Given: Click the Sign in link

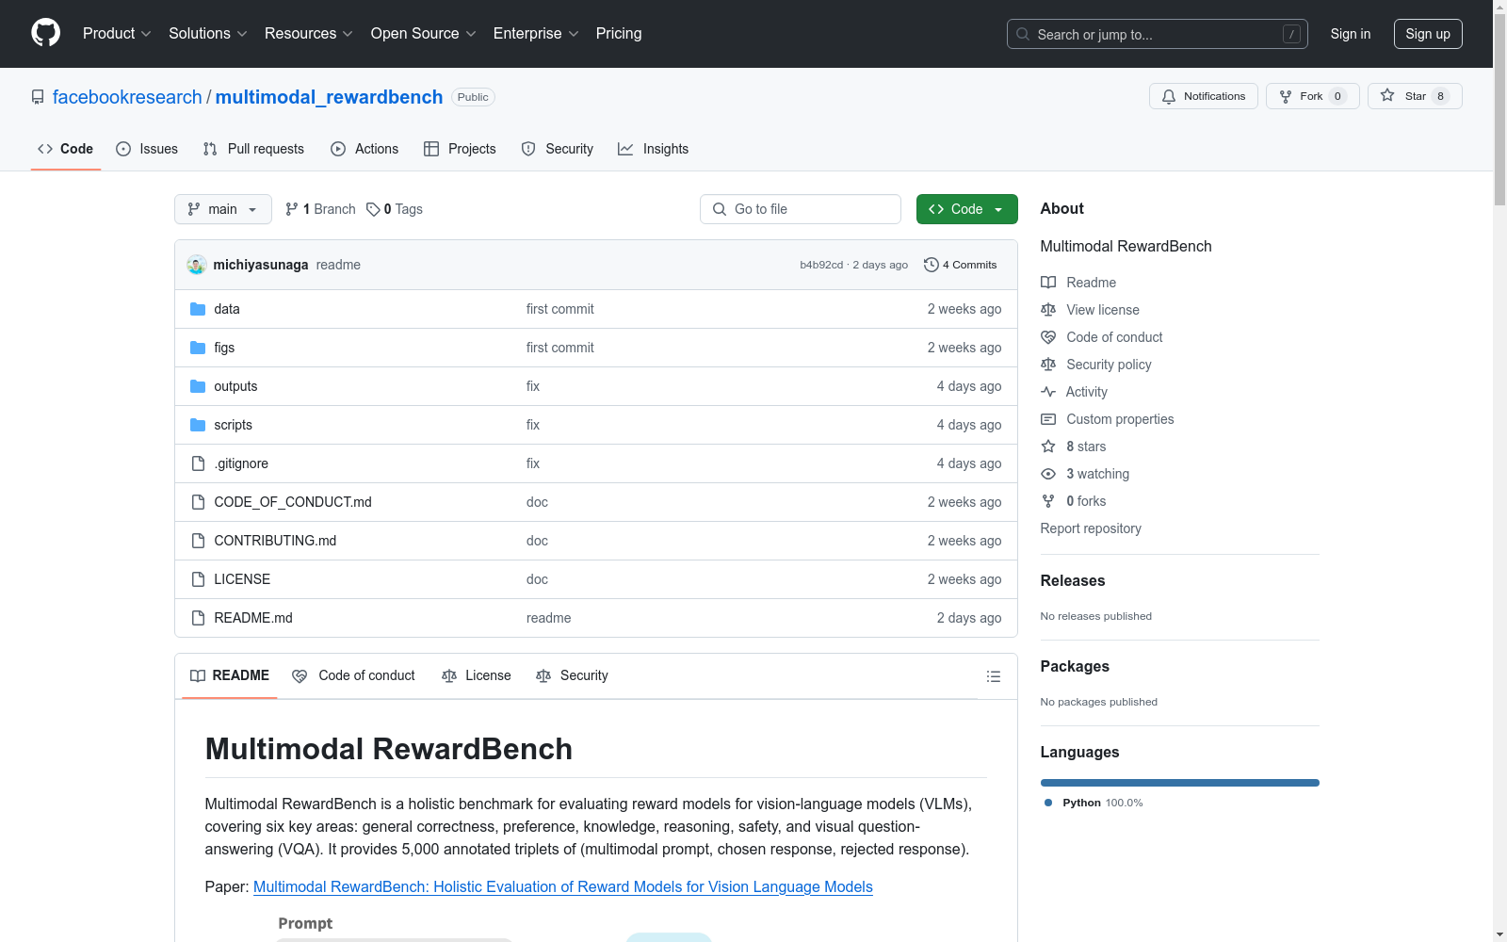Looking at the screenshot, I should click(x=1351, y=34).
